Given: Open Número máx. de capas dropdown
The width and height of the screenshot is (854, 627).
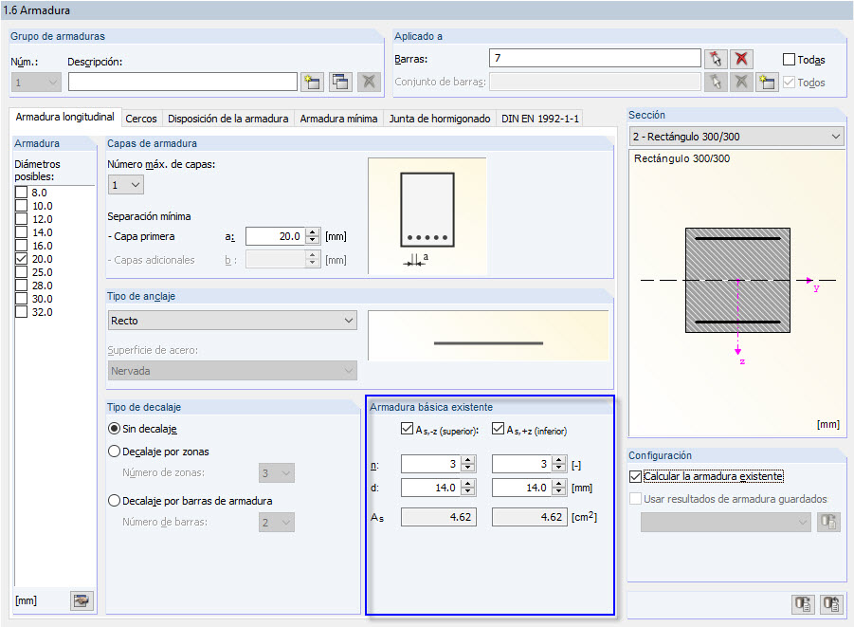Looking at the screenshot, I should [x=126, y=185].
